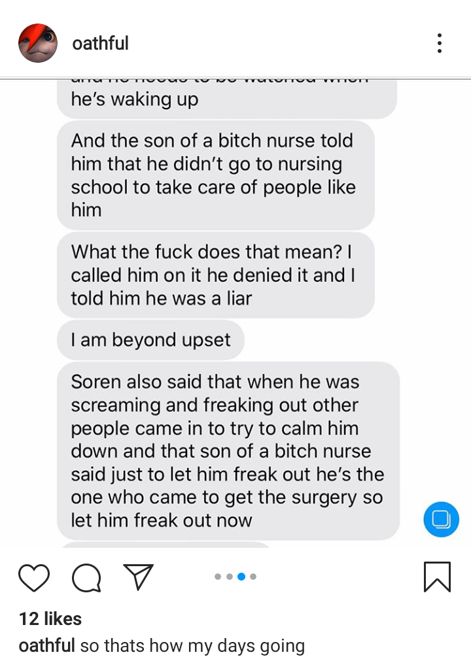Viewport: 471px width, 659px height.
Task: Tap the "he's waking up" message bubble
Action: [226, 99]
